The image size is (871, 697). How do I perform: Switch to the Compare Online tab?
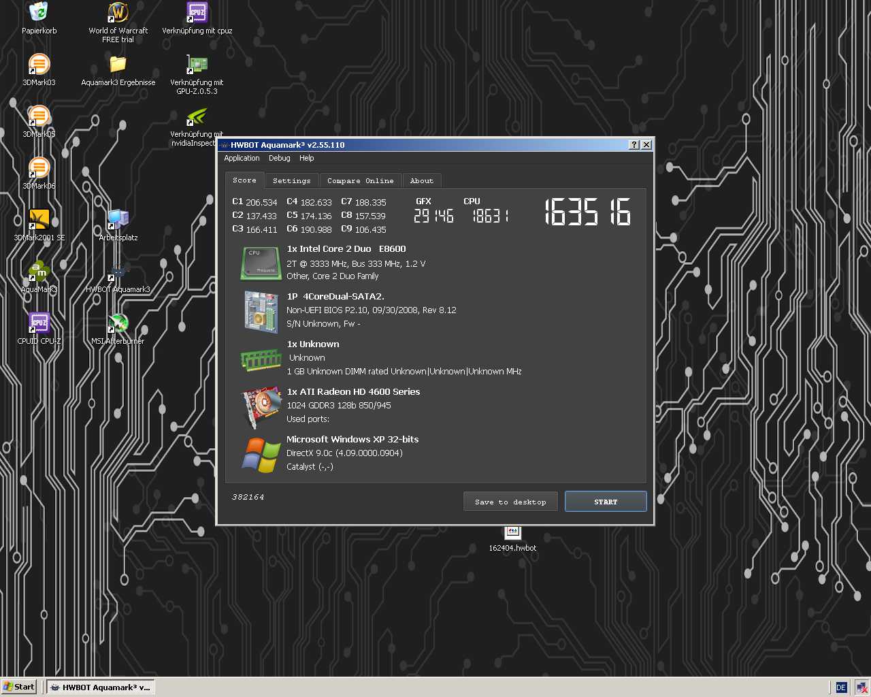[360, 181]
